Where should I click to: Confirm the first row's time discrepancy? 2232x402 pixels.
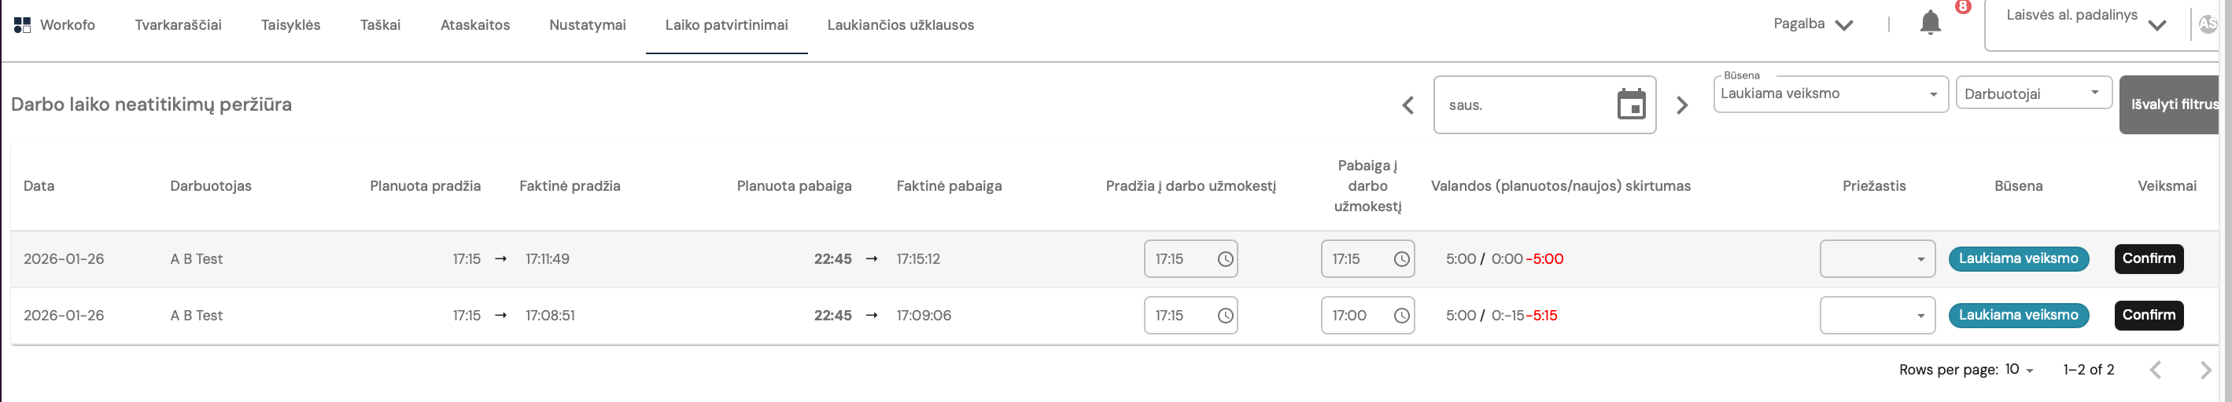click(2148, 258)
